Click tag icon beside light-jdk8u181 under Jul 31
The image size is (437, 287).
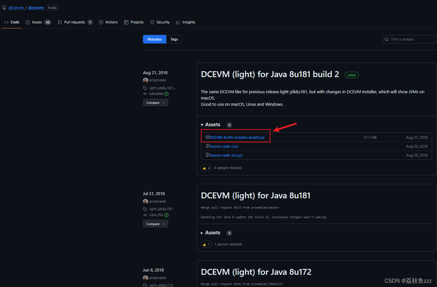point(145,209)
